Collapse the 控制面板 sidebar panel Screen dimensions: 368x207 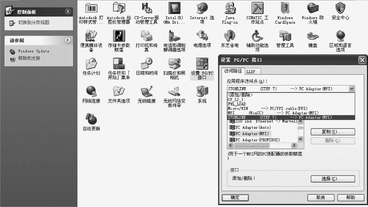(x=68, y=11)
